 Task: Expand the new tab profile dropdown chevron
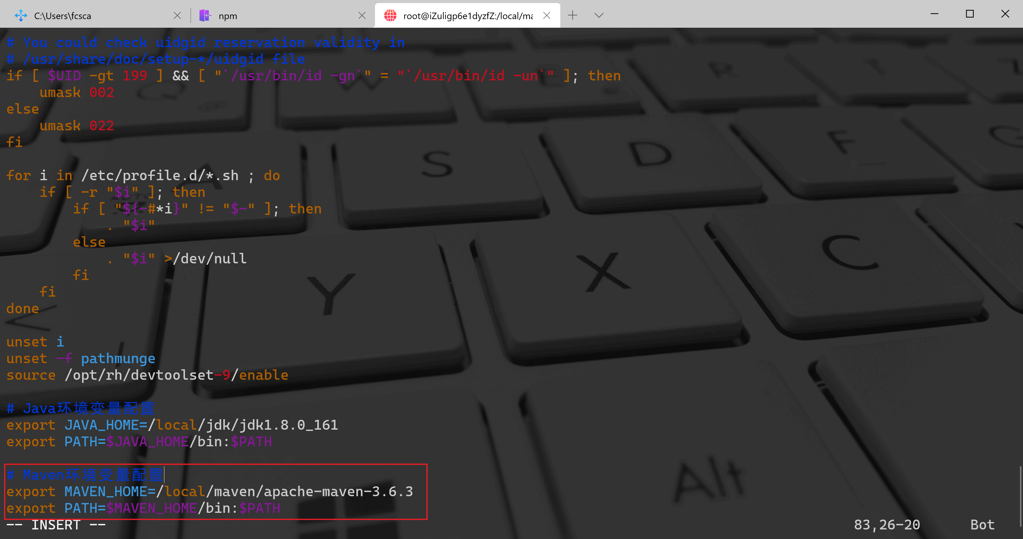point(599,15)
